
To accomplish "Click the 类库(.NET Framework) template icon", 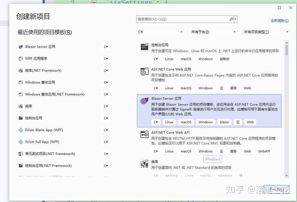I will [x=21, y=71].
